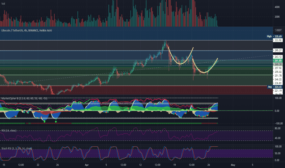
Task: Click the 260.30 price label
Action: (278, 64)
